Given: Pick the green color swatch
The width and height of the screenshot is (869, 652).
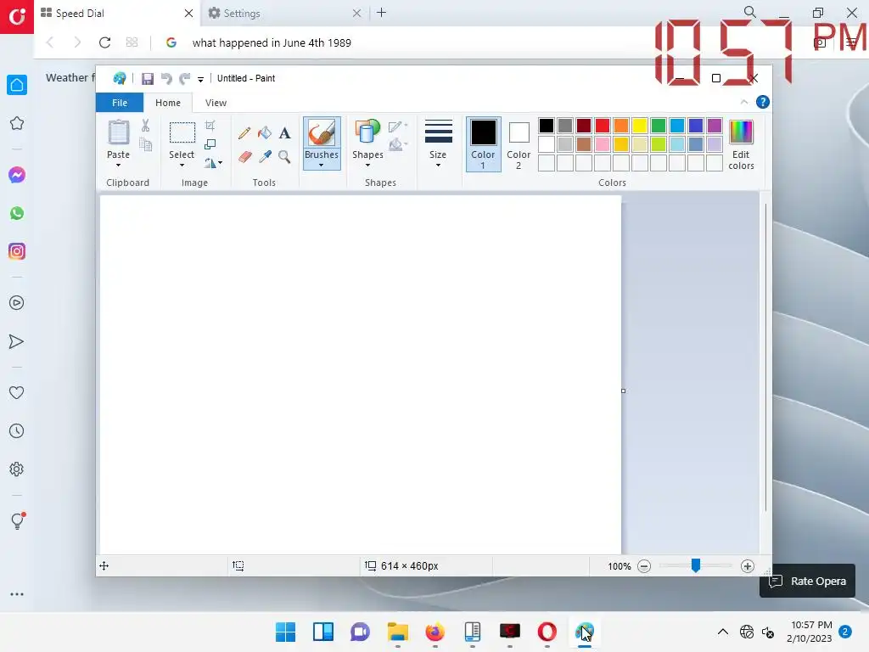Looking at the screenshot, I should (x=659, y=126).
